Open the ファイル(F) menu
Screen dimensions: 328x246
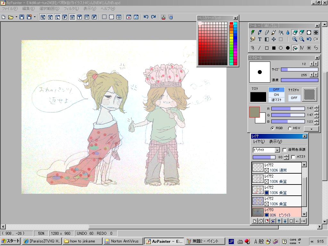10,9
